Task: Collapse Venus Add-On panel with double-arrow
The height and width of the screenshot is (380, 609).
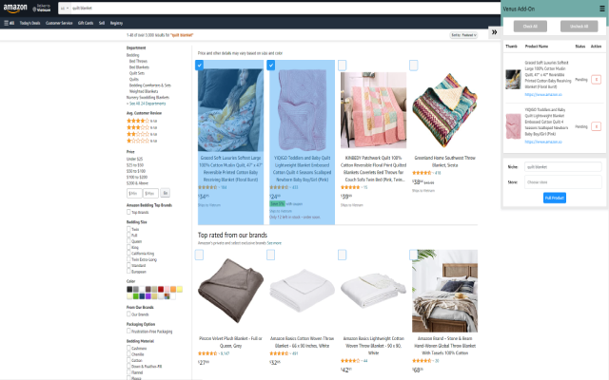Action: 495,32
